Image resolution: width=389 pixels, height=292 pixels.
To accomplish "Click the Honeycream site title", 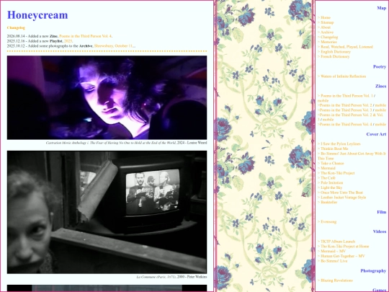I will coord(37,15).
